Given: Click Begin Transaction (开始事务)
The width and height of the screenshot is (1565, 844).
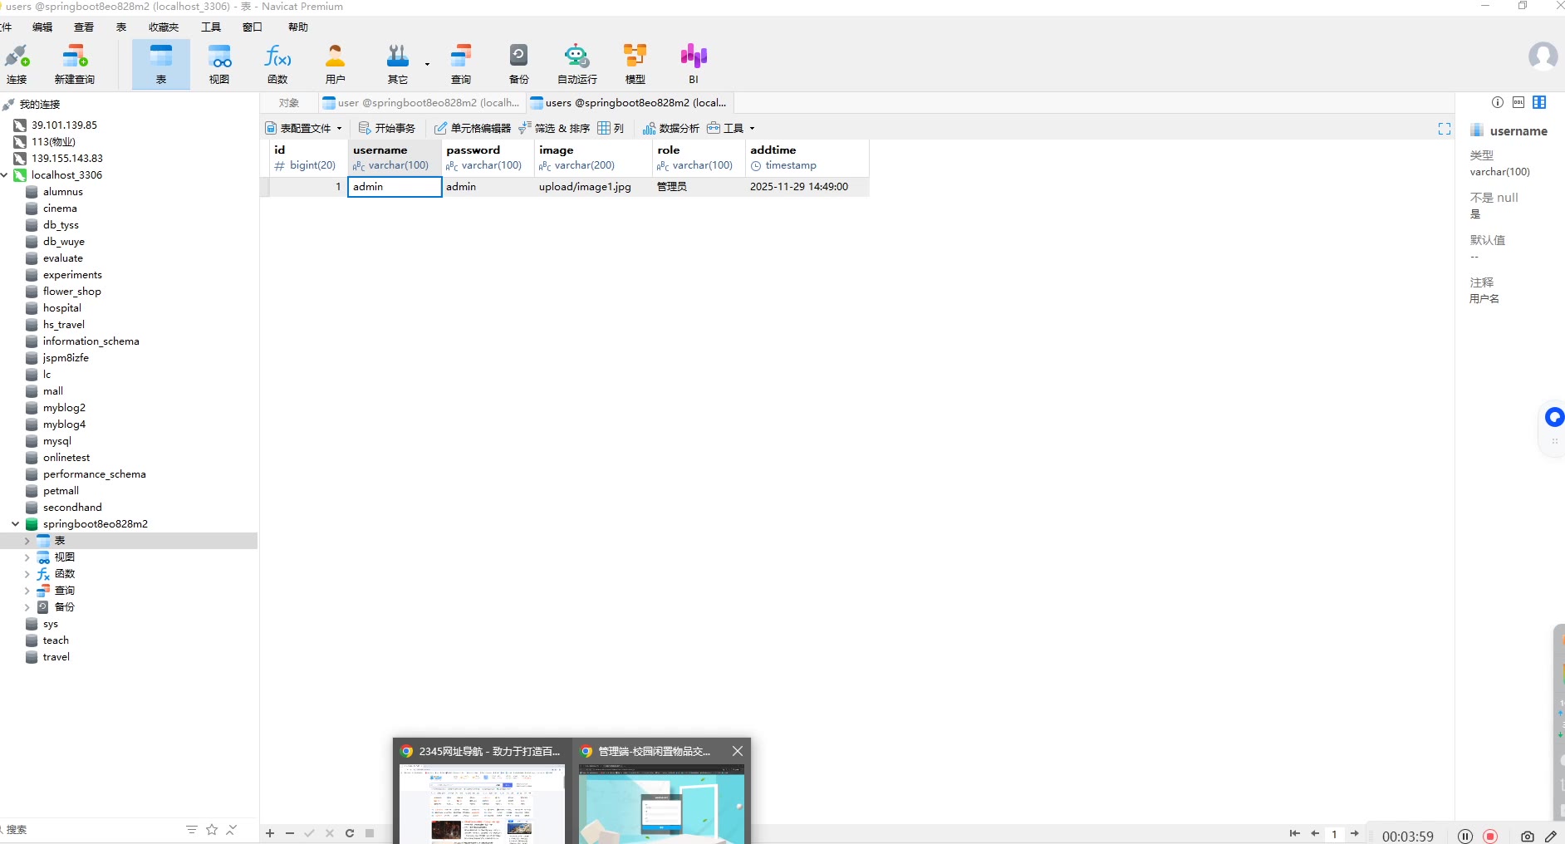Looking at the screenshot, I should [387, 128].
